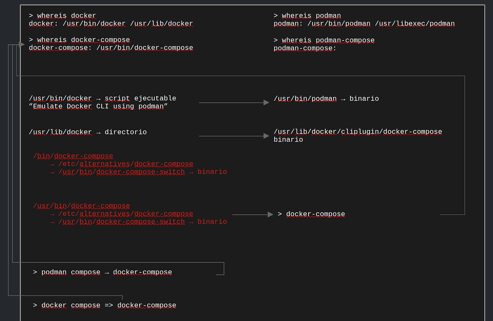
Task: Open the /etc/alternatives/docker-compose path link
Action: point(125,164)
